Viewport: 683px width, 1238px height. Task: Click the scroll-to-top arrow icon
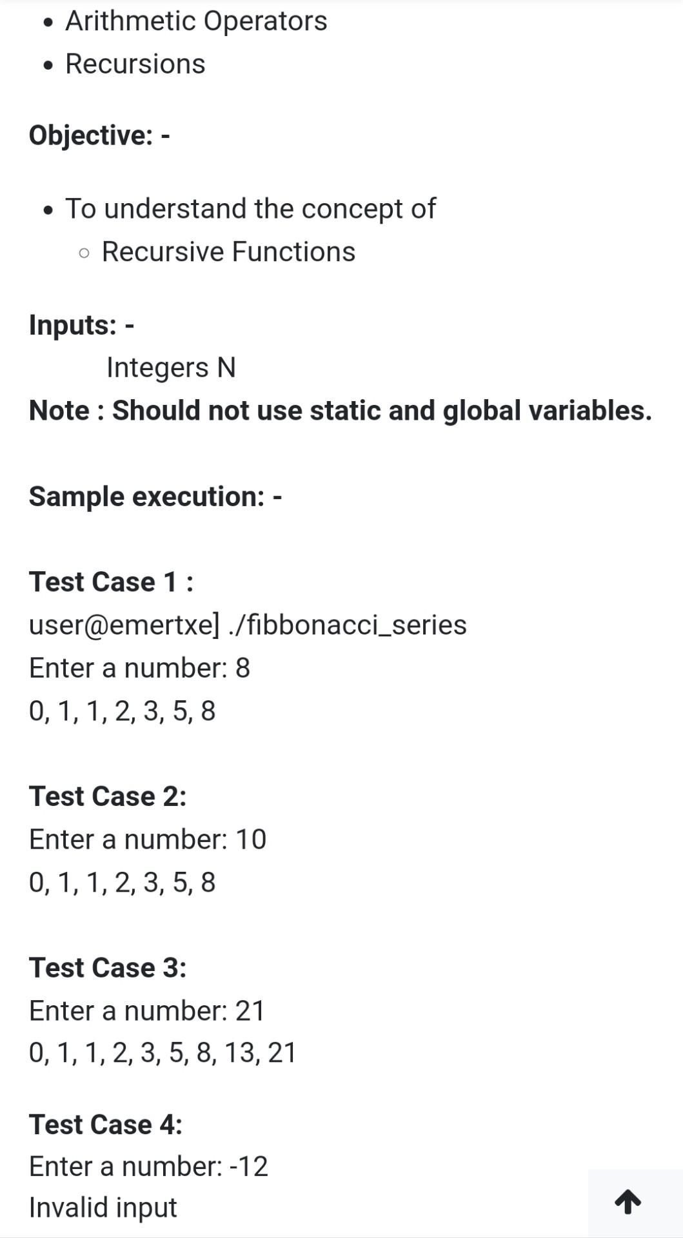coord(628,1201)
